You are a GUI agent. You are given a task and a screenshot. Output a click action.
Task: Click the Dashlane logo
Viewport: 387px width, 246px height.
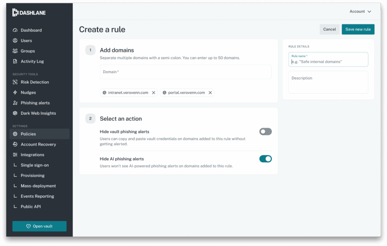click(x=29, y=12)
